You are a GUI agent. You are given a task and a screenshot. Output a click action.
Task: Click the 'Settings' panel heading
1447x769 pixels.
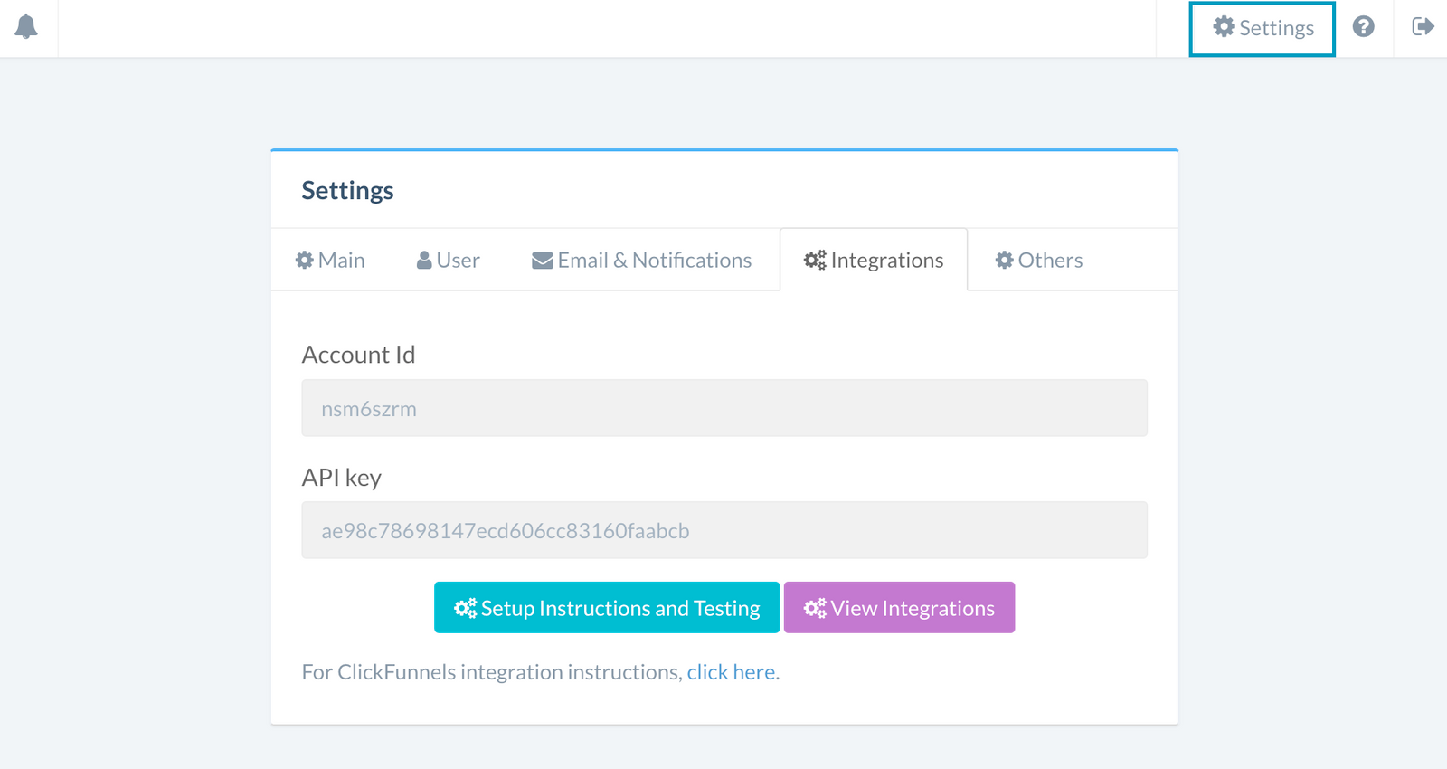[347, 190]
